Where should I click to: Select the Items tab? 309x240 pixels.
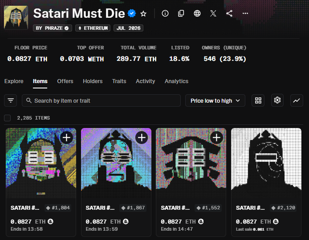click(40, 81)
